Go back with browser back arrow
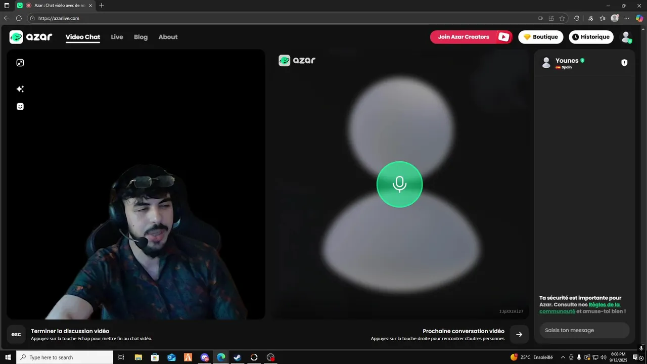Viewport: 647px width, 364px height. click(7, 18)
